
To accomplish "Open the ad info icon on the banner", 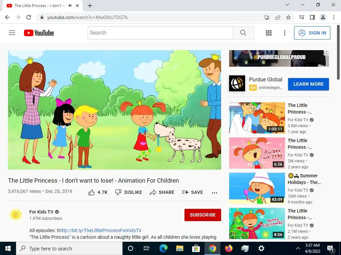I will click(x=326, y=53).
